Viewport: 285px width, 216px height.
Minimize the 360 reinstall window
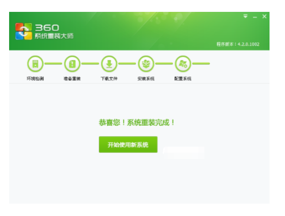[255, 17]
